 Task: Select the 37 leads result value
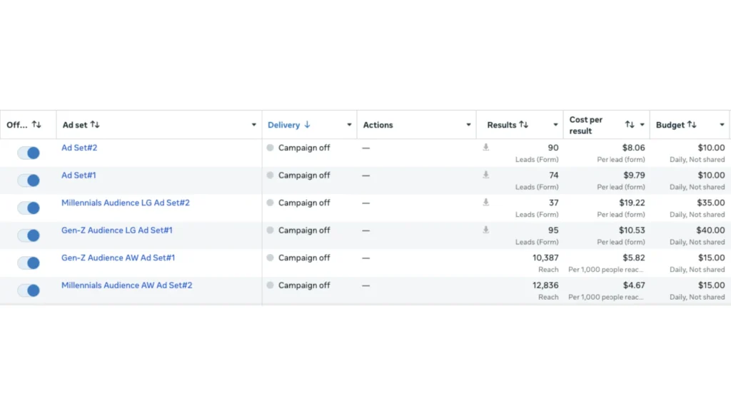coord(553,203)
